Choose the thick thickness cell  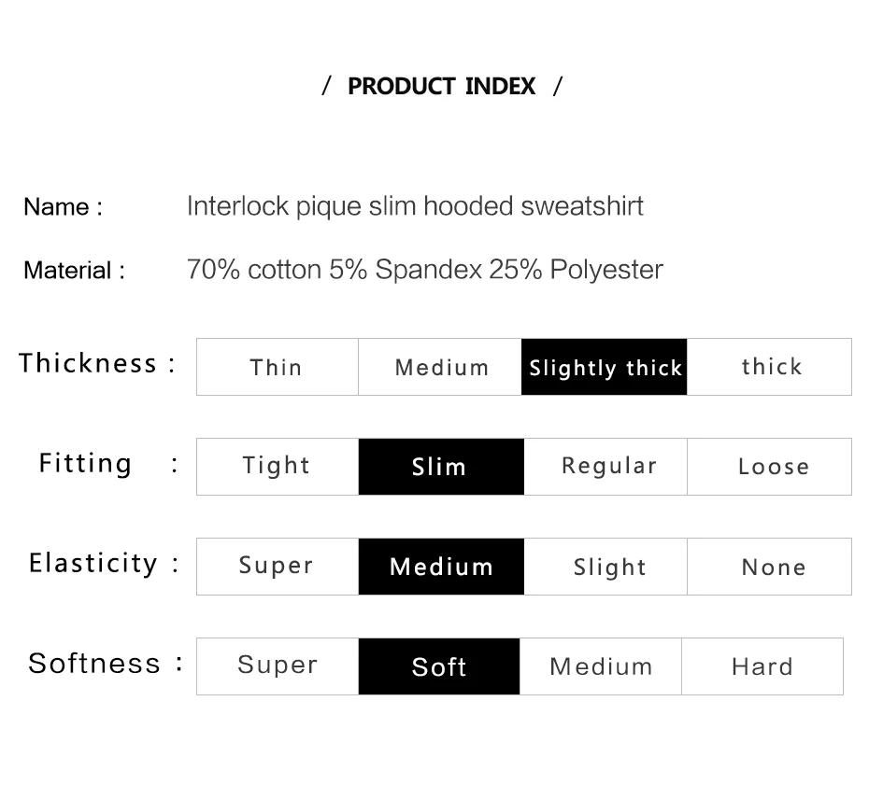pos(769,367)
